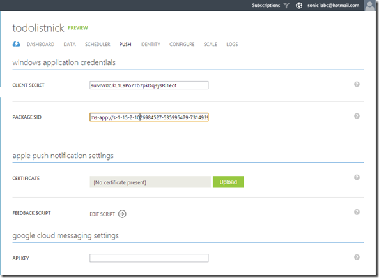Switch to the Dashboard tab
Viewport: 379px width, 278px height.
(41, 44)
